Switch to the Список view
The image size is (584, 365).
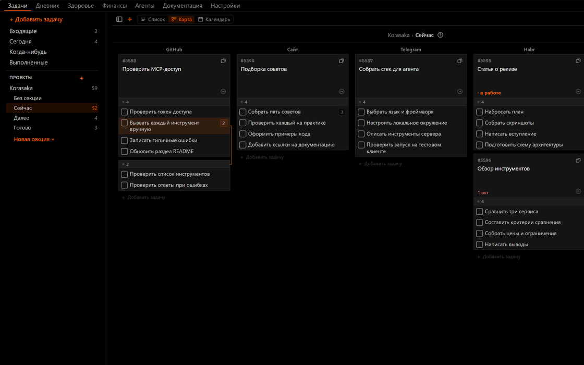coord(153,19)
